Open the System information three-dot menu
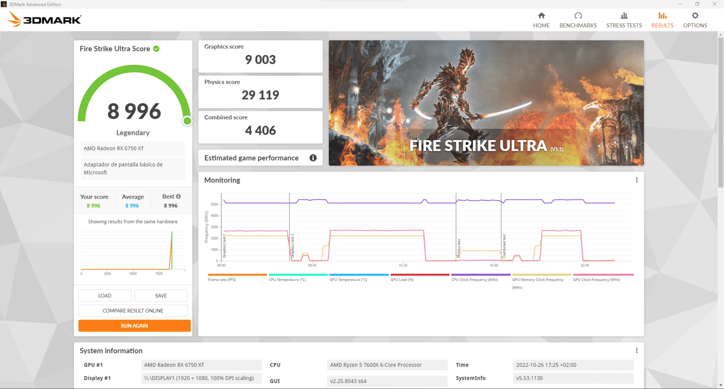This screenshot has width=724, height=389. click(636, 351)
